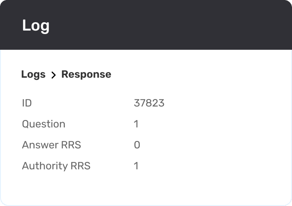Select the Question field label
292x206 pixels.
[44, 124]
